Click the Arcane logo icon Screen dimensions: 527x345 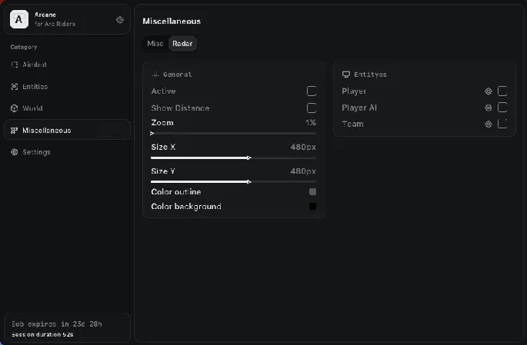click(19, 20)
